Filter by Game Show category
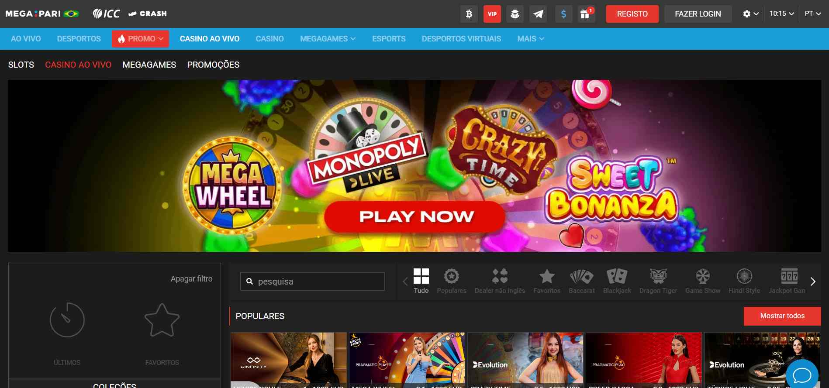The height and width of the screenshot is (388, 829). [x=703, y=281]
